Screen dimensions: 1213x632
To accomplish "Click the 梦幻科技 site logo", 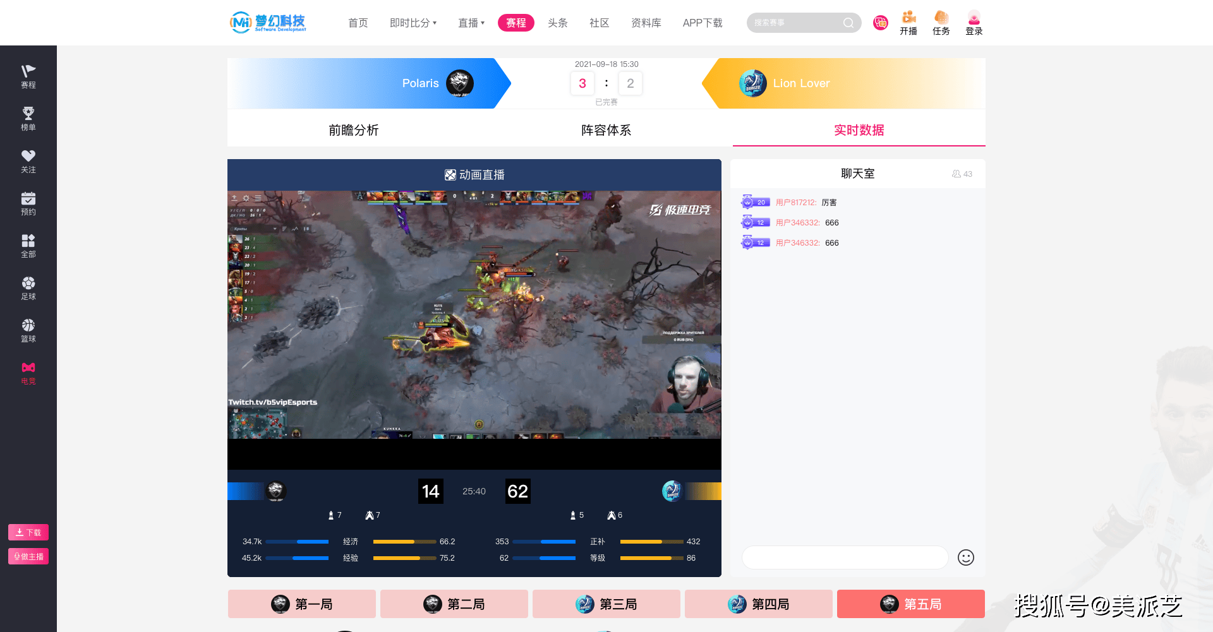I will (268, 23).
